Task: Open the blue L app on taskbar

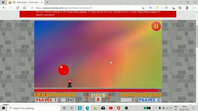Action: (x=80, y=108)
